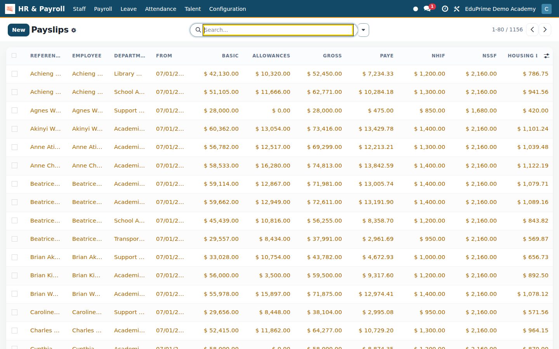Viewport: 559px width, 349px height.
Task: Focus the Search... input field
Action: (278, 30)
